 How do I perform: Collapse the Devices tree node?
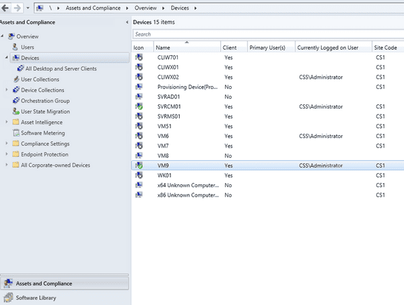[x=7, y=57]
